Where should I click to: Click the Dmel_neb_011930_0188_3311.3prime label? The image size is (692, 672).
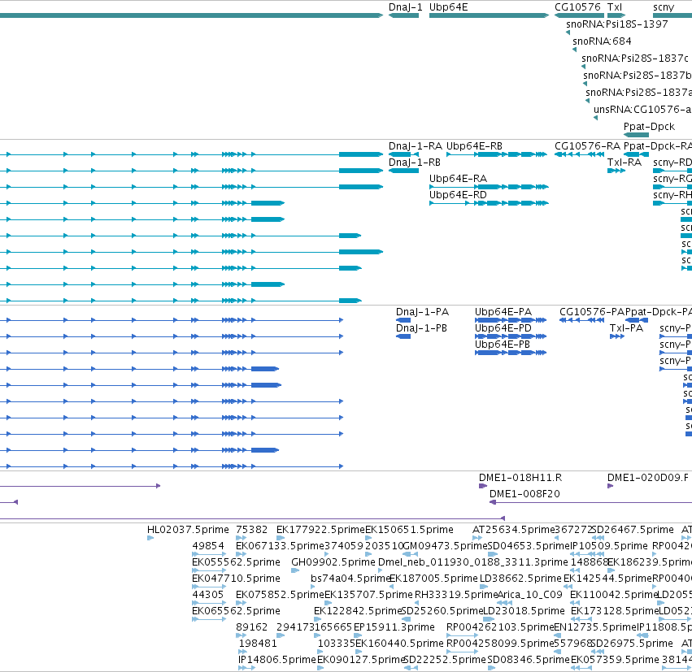[473, 562]
